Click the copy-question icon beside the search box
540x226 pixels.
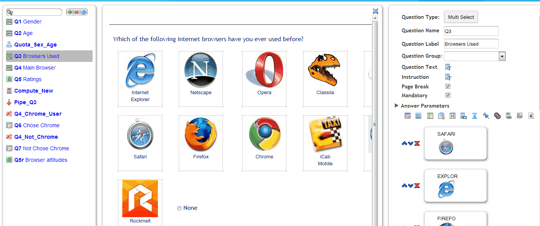tap(84, 12)
